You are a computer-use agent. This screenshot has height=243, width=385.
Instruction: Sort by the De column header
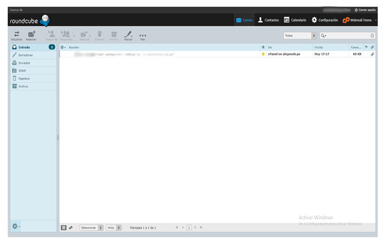[x=270, y=47]
